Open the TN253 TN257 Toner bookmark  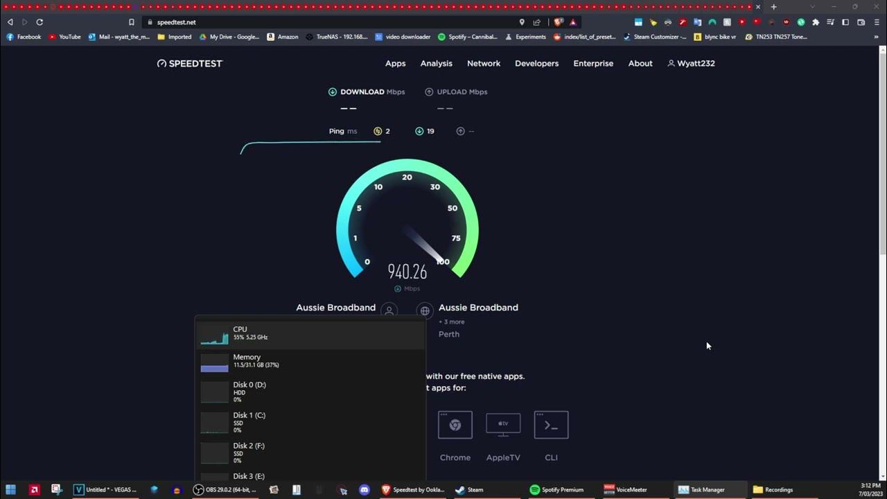point(776,37)
